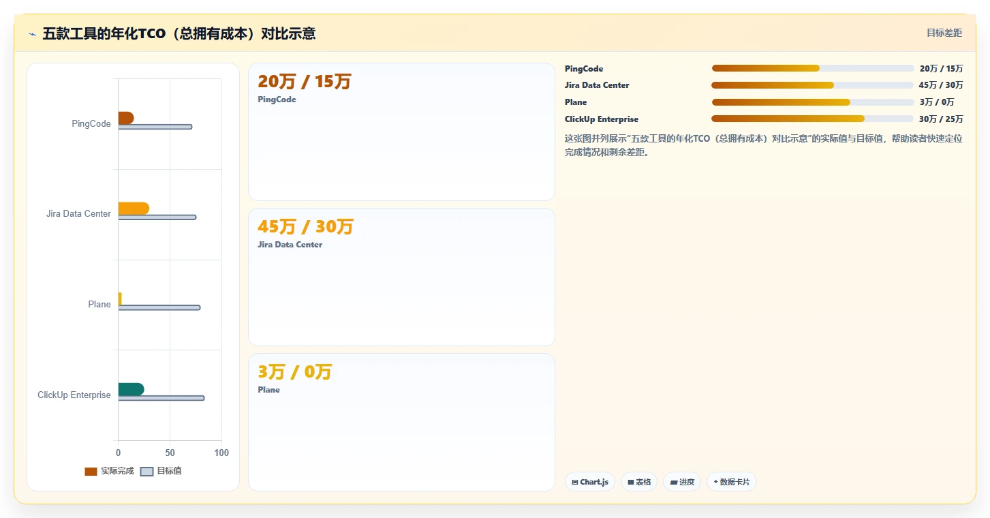Click ClickUp Enterprise green actual bar
This screenshot has height=518, width=990.
[131, 389]
